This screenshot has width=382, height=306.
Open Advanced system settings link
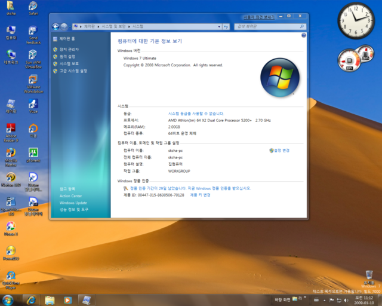tap(73, 71)
